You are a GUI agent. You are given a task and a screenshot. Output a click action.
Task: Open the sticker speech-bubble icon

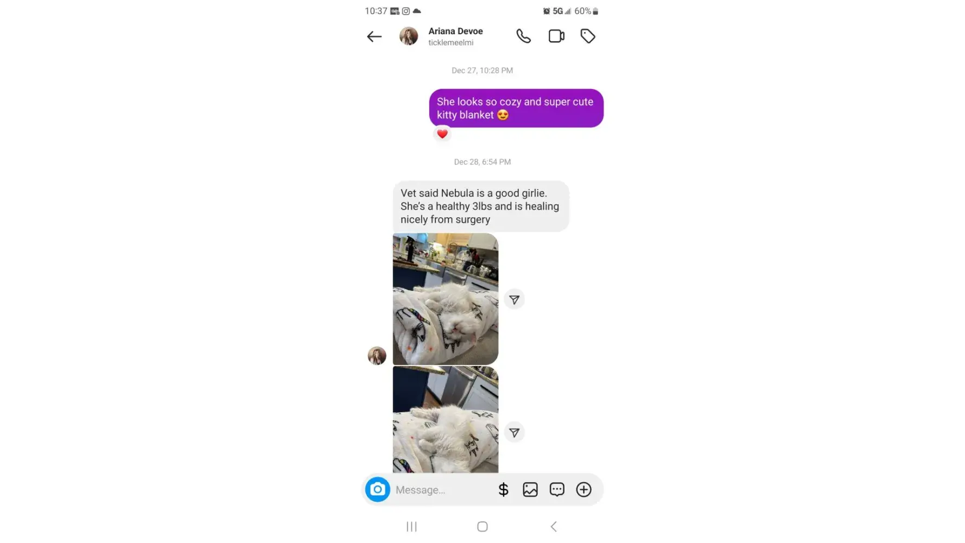557,490
